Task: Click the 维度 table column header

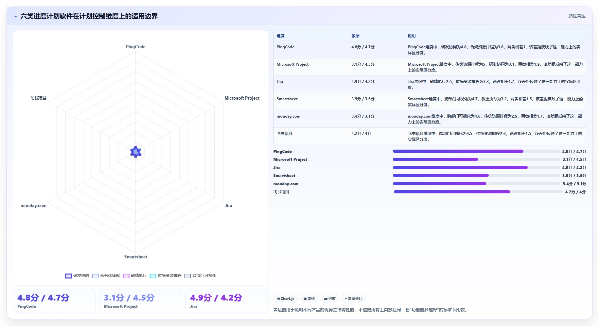Action: pos(280,36)
